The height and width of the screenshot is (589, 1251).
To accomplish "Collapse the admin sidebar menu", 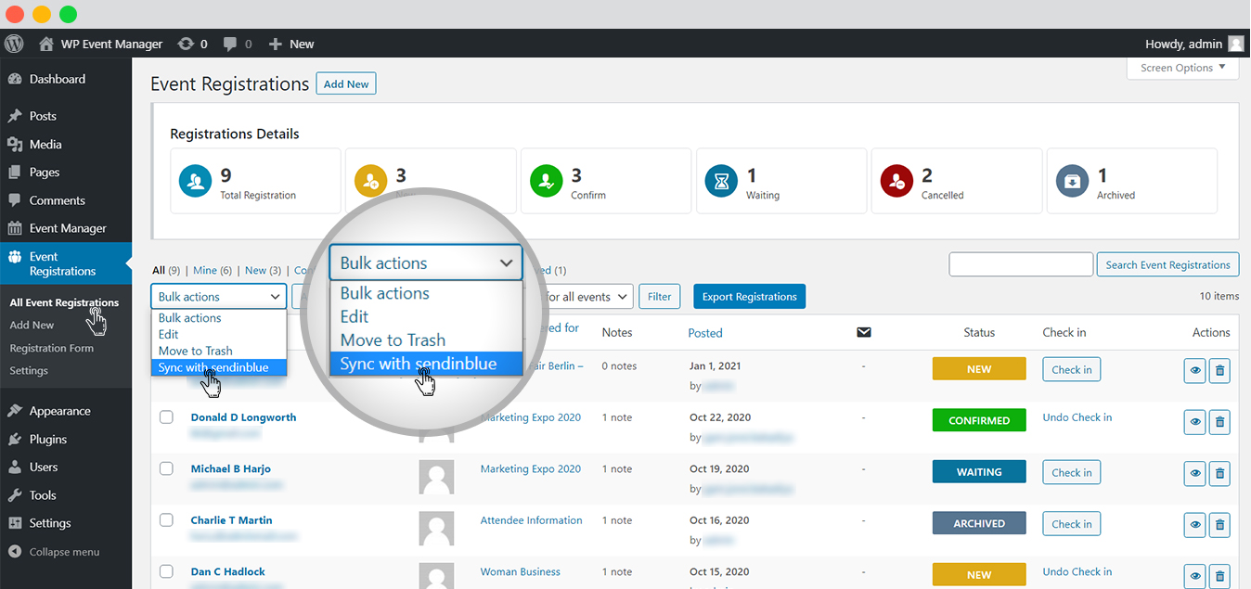I will (x=54, y=552).
